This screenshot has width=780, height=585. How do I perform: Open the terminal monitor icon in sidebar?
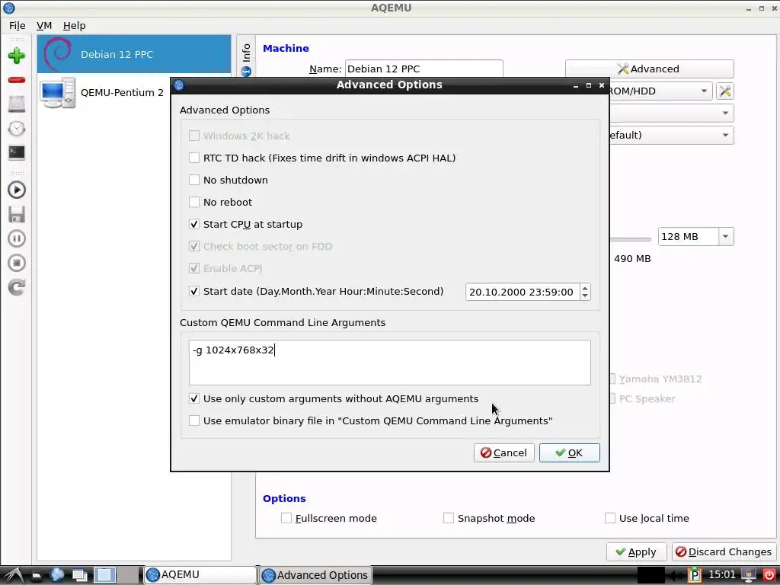tap(17, 152)
